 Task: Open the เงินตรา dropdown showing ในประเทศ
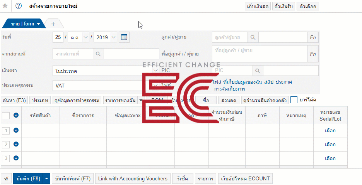point(106,71)
